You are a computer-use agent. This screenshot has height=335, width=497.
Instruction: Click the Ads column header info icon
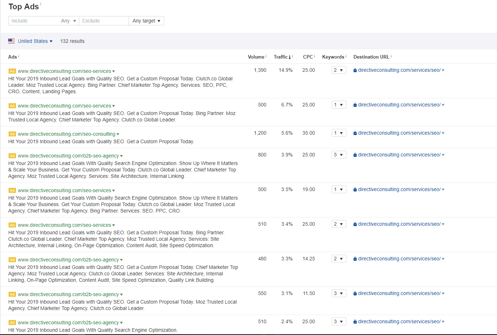tap(18, 55)
